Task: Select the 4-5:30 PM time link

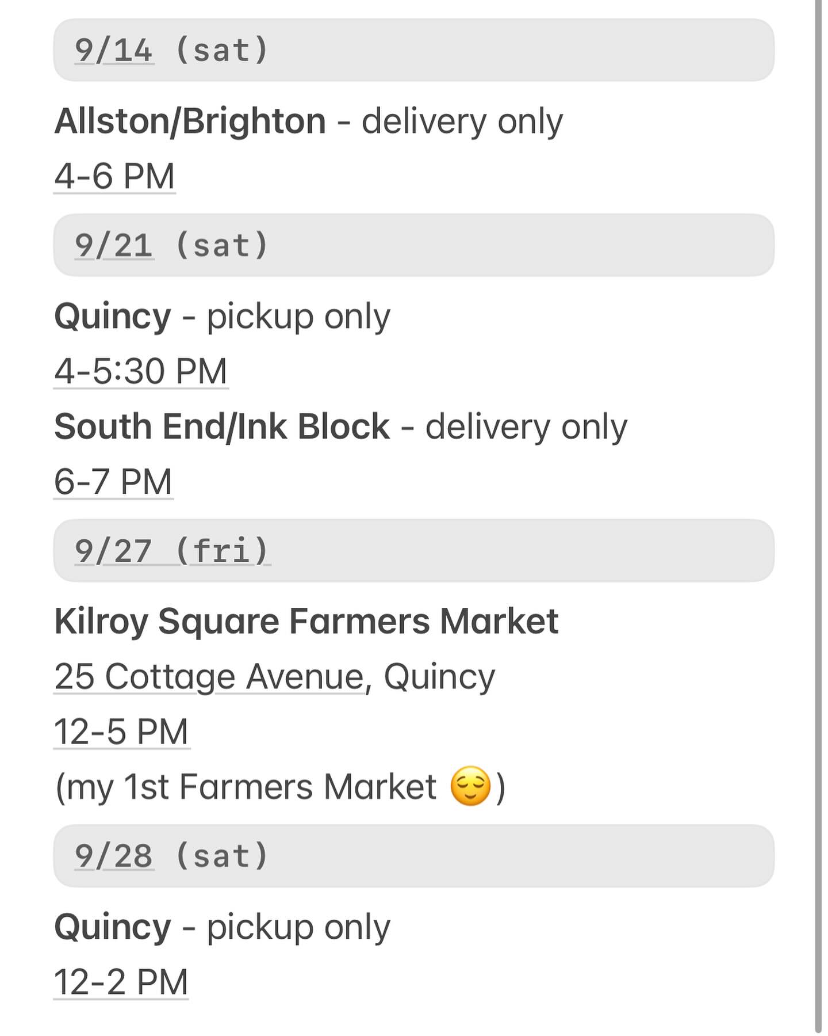Action: (x=141, y=371)
